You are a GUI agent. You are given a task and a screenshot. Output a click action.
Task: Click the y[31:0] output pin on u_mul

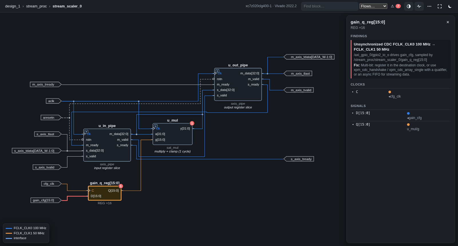tap(185, 128)
